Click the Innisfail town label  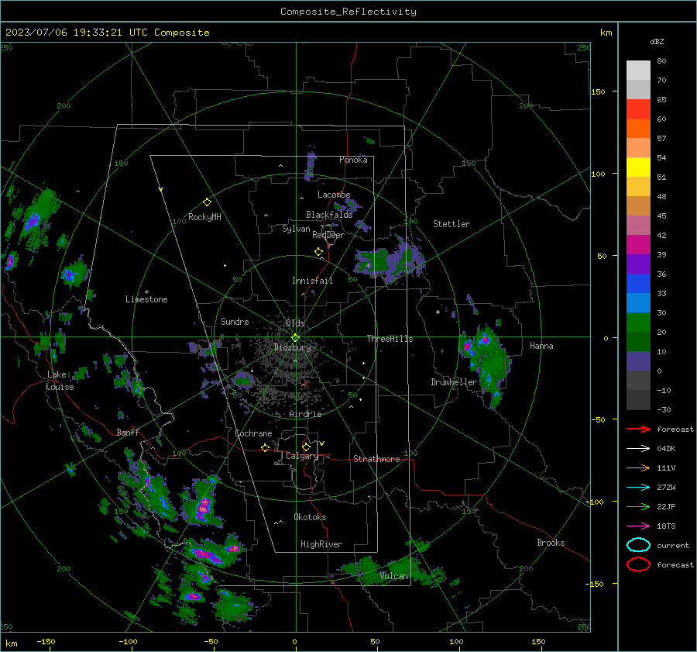tap(312, 281)
